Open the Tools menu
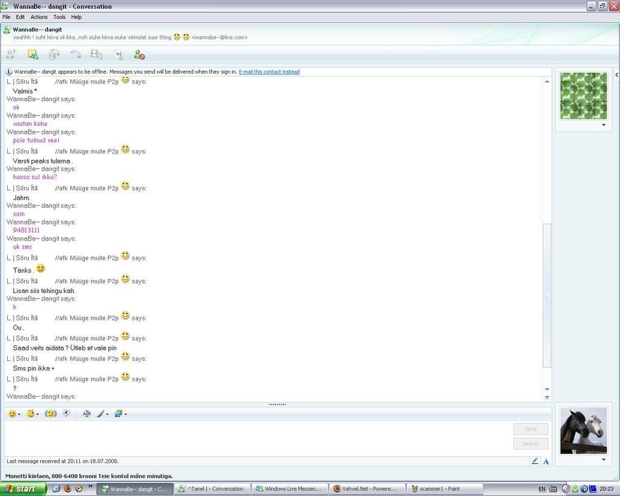Image resolution: width=620 pixels, height=496 pixels. (x=59, y=17)
